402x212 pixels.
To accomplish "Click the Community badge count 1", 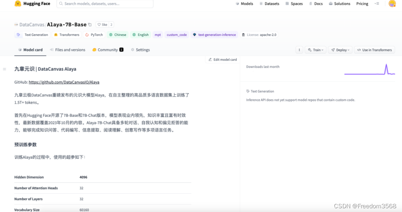I will tap(121, 50).
